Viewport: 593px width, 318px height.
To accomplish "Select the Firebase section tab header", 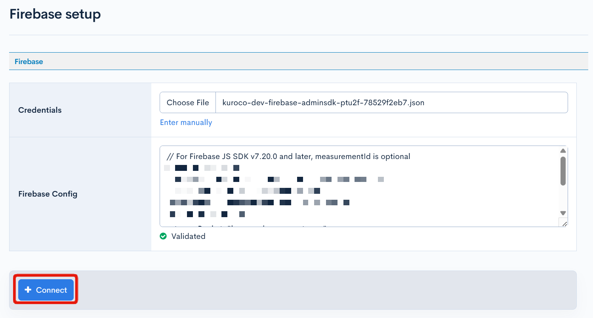I will click(29, 62).
